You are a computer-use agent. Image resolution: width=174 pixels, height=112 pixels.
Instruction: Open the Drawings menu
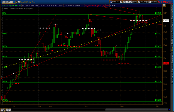pyautogui.click(x=143, y=2)
